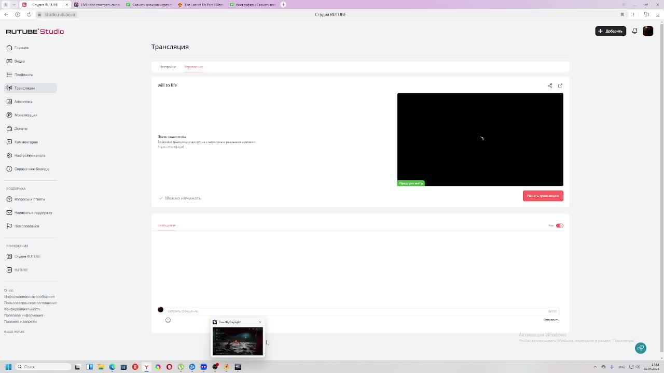Open the uTorrent icon on taskbar
Image resolution: width=664 pixels, height=373 pixels.
pyautogui.click(x=181, y=367)
